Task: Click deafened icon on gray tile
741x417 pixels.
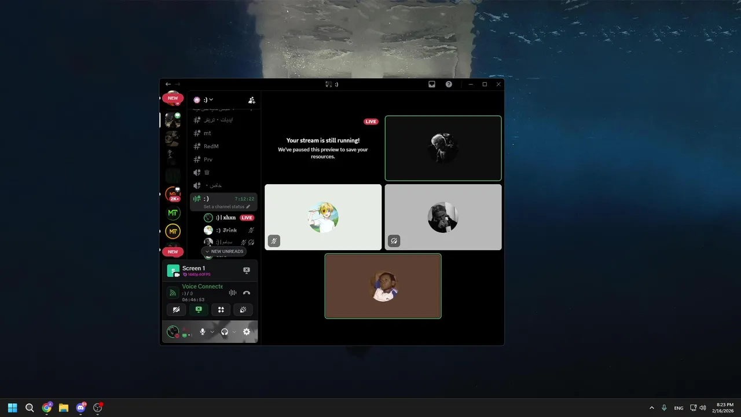Action: 394,241
